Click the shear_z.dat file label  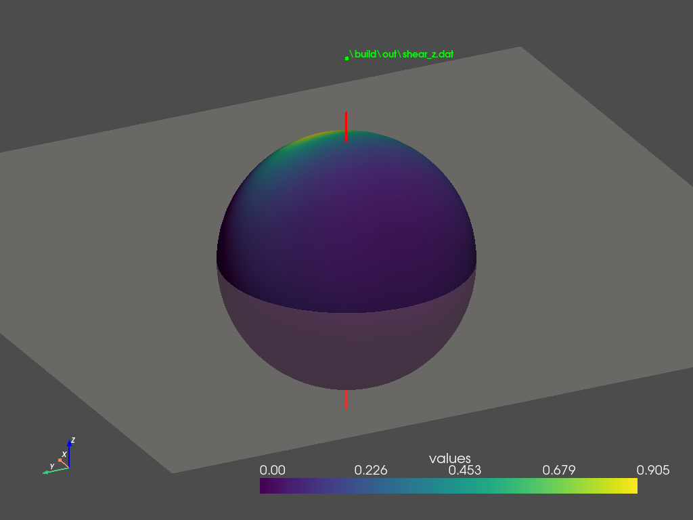pos(397,54)
